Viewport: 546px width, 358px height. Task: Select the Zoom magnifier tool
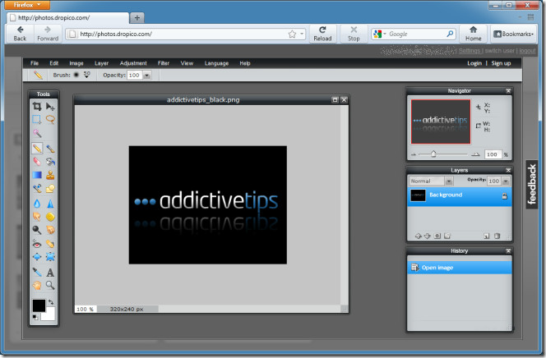tap(50, 286)
